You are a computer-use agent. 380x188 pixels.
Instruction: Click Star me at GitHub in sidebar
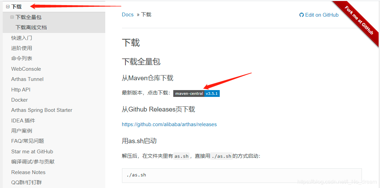click(x=32, y=152)
